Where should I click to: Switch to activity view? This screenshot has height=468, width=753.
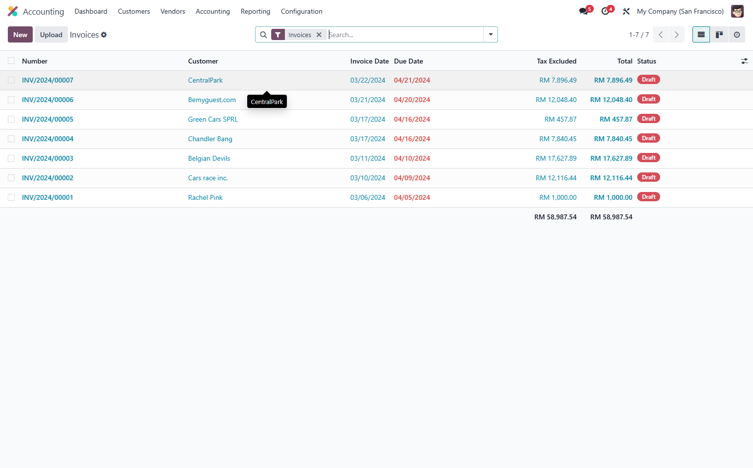(737, 35)
